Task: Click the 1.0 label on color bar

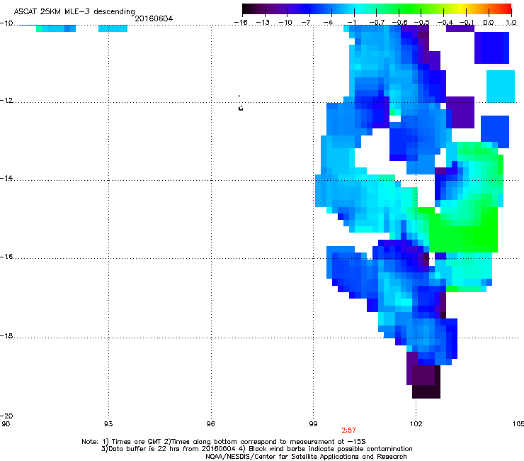Action: pos(511,23)
